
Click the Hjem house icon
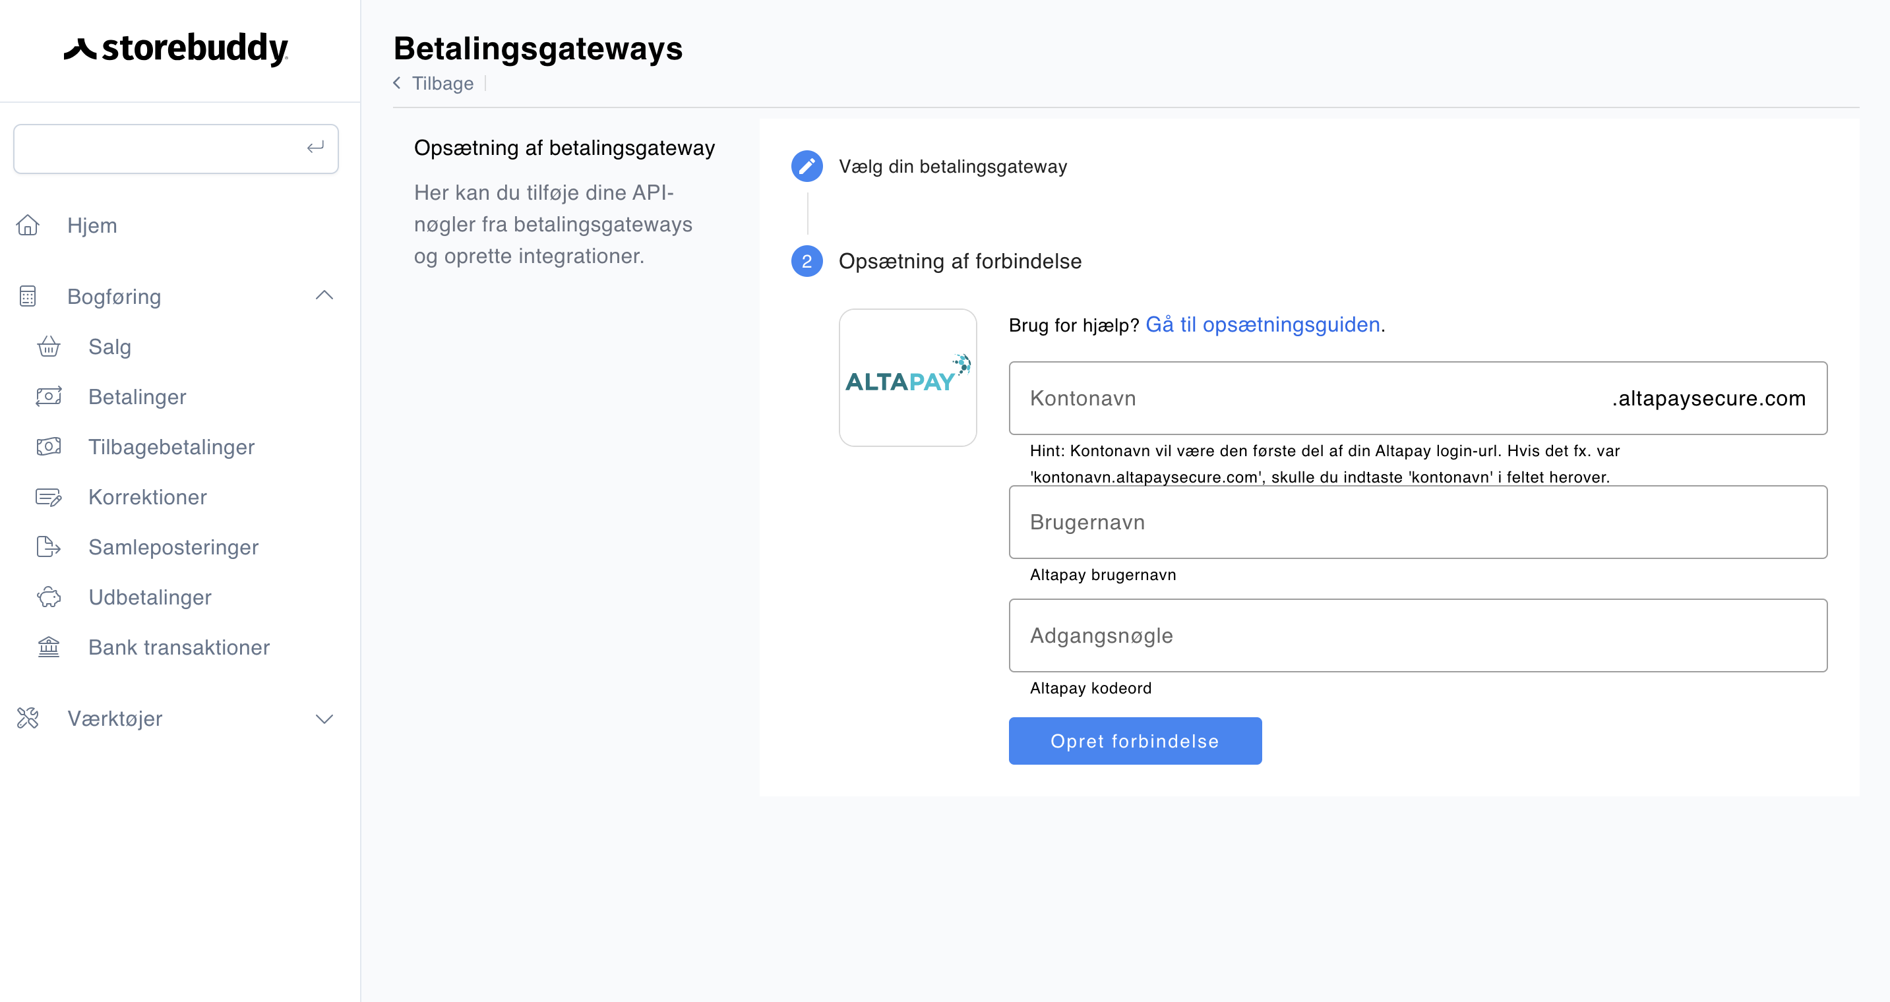pos(28,225)
